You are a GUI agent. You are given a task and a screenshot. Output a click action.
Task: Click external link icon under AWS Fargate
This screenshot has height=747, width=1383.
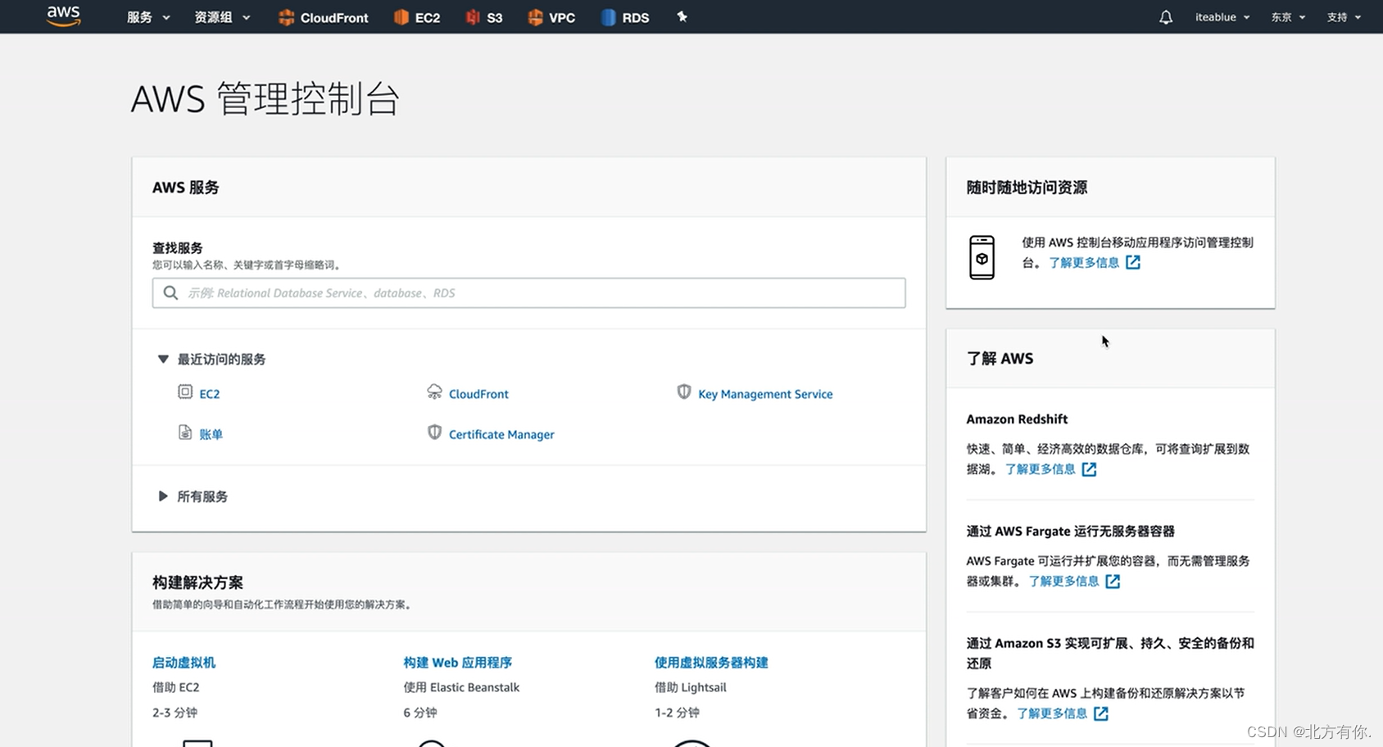click(1113, 582)
